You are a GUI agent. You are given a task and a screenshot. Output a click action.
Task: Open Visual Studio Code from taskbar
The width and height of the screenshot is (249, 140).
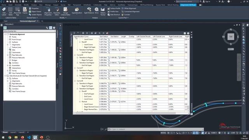tap(29, 137)
